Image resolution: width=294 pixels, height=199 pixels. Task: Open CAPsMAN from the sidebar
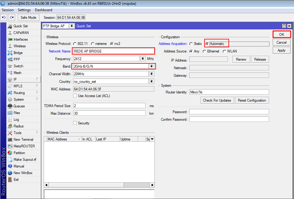[x=21, y=33]
